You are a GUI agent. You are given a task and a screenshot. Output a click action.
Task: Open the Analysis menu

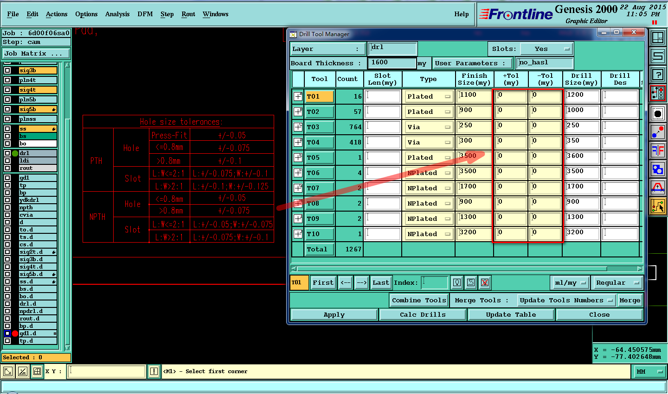coord(117,14)
